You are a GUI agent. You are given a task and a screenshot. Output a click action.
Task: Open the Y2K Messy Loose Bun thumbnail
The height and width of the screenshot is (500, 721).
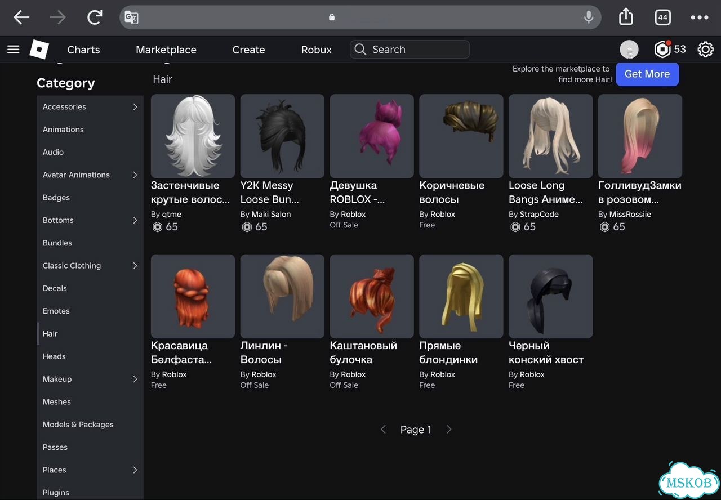click(x=282, y=136)
